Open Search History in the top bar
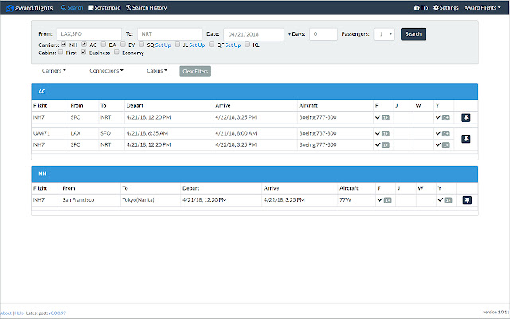Viewport: 510px width, 319px height. [x=147, y=7]
